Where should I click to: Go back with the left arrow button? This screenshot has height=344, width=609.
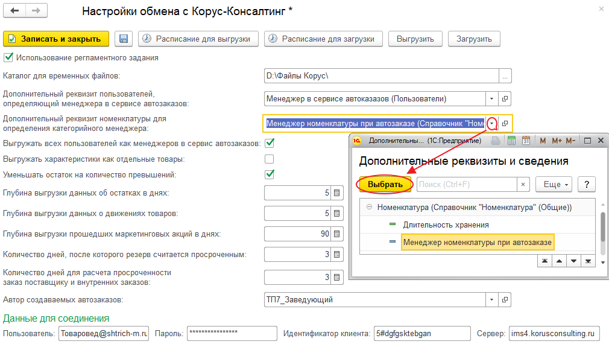pyautogui.click(x=14, y=10)
